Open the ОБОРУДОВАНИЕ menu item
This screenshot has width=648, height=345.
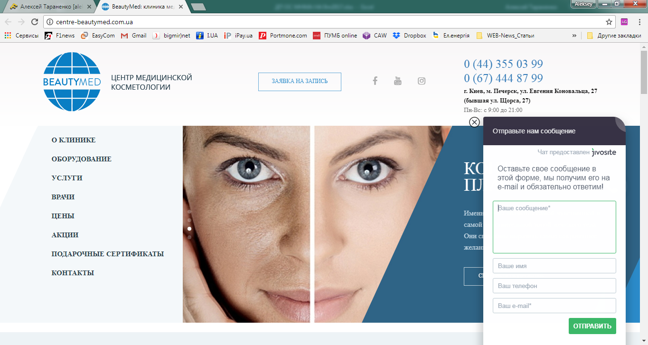82,159
